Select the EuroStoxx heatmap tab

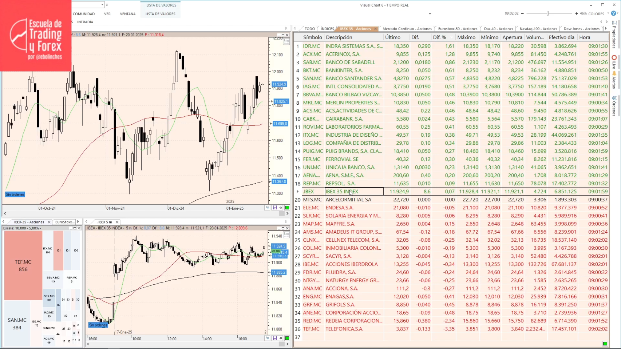pyautogui.click(x=64, y=222)
